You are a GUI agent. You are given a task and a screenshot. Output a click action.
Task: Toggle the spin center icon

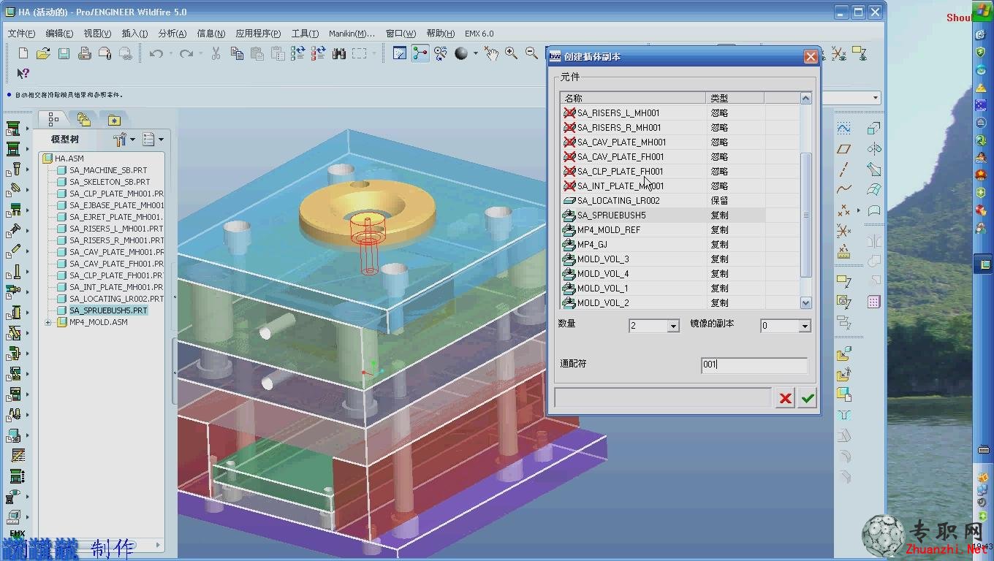point(420,53)
